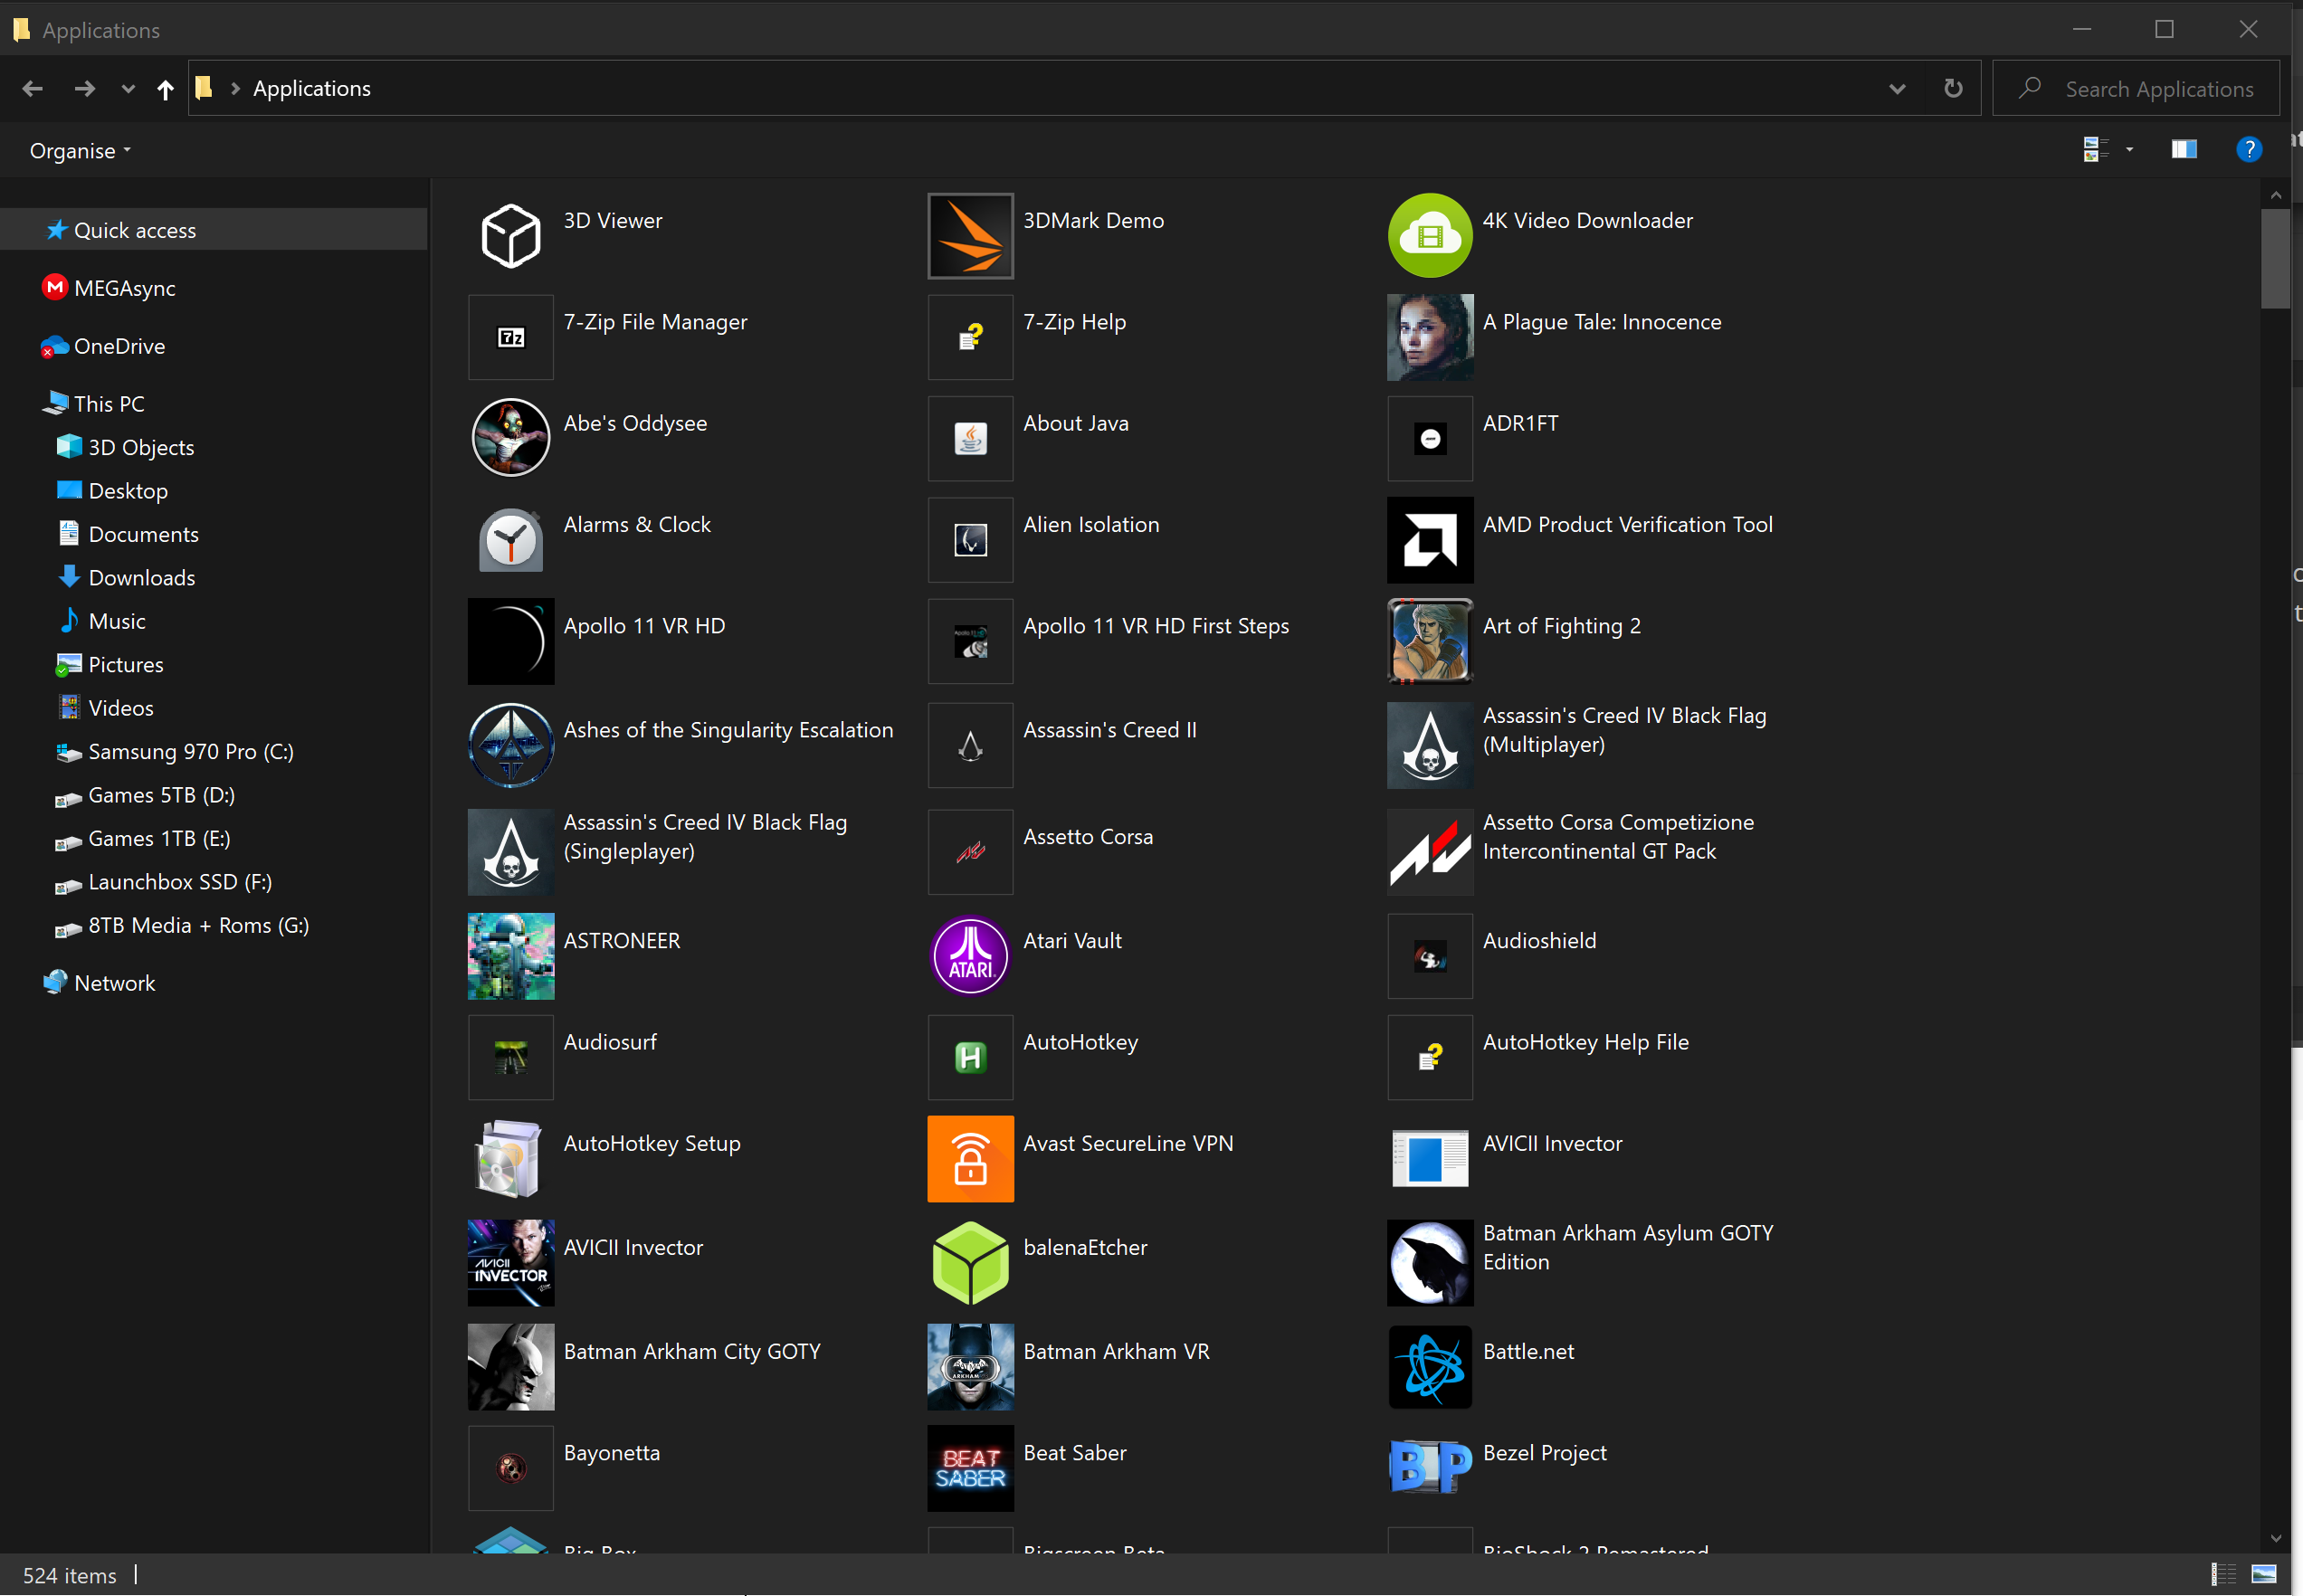Click the Bayonetta icon
This screenshot has height=1596, width=2303.
[510, 1468]
